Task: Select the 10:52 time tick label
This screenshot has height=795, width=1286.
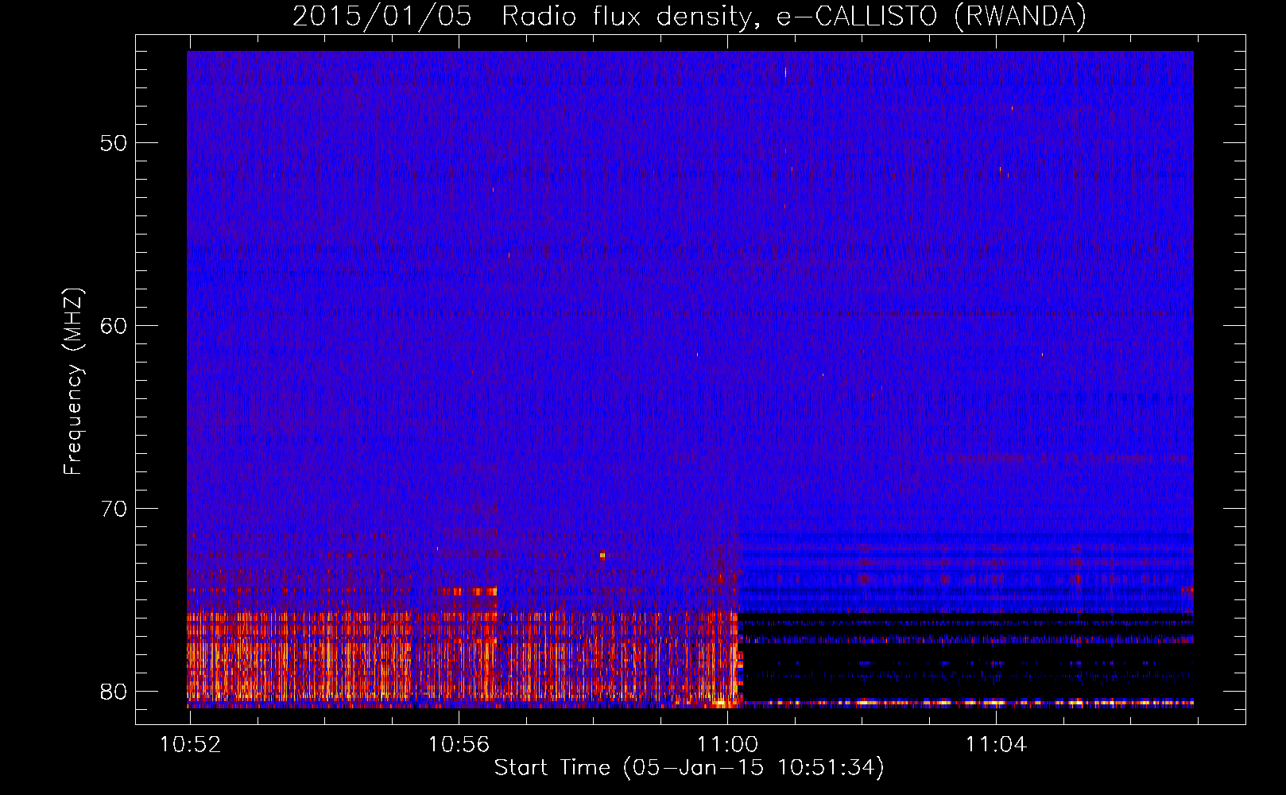Action: 189,745
